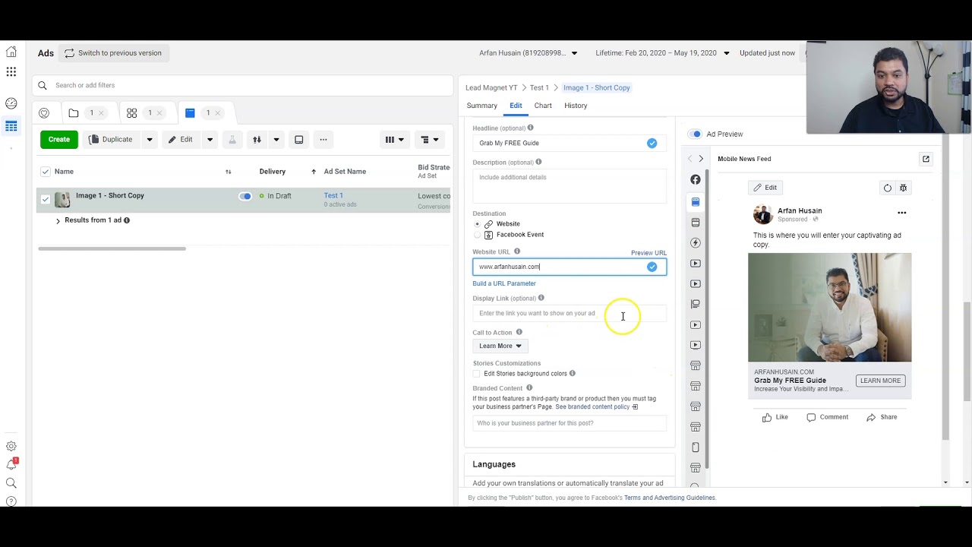
Task: Open Terms and Advertising Guidelines link
Action: pyautogui.click(x=669, y=498)
